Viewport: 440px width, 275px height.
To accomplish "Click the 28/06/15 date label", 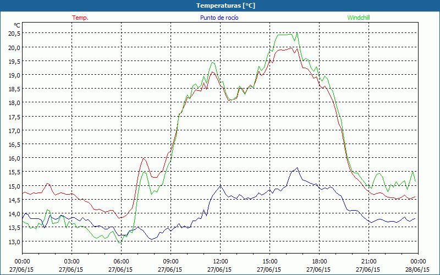I will pos(417,269).
